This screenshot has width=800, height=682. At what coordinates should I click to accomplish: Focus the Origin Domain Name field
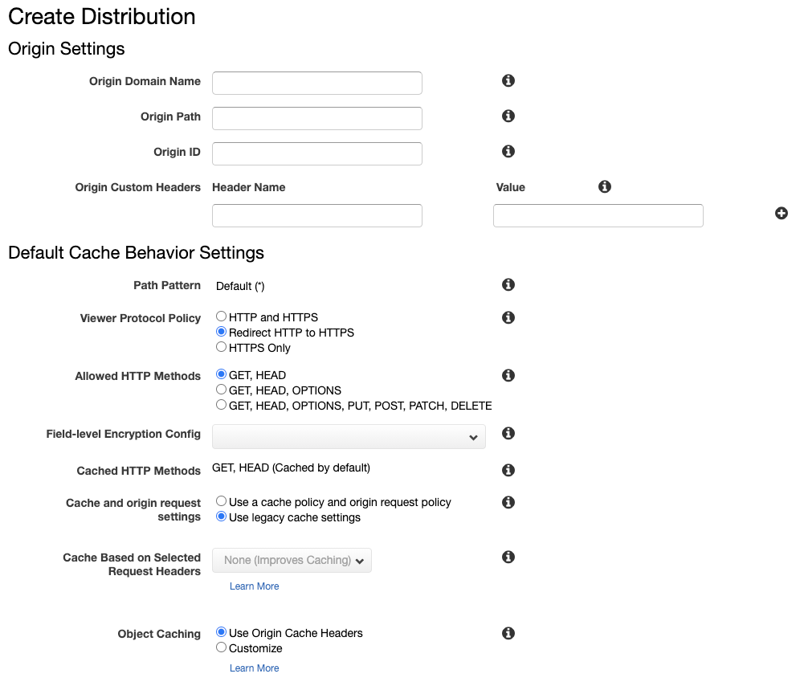coord(316,84)
